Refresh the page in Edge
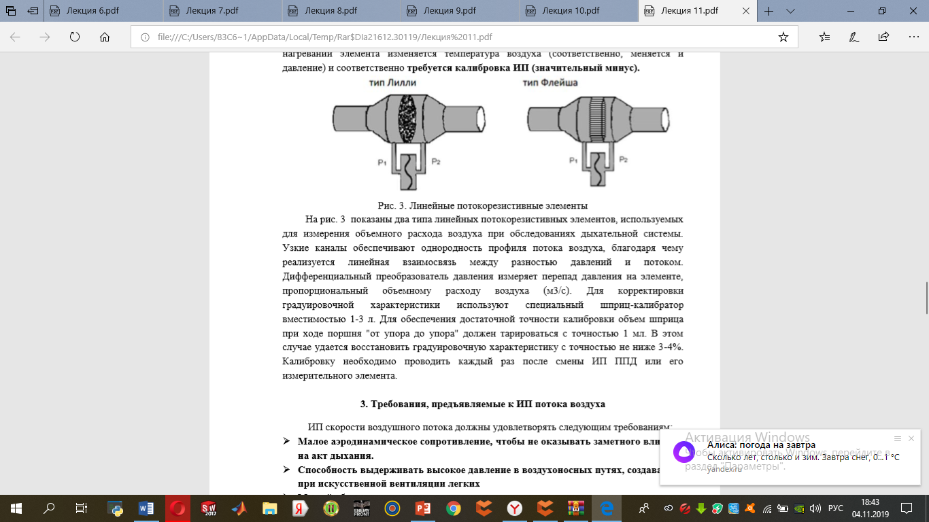The image size is (929, 522). pos(75,37)
